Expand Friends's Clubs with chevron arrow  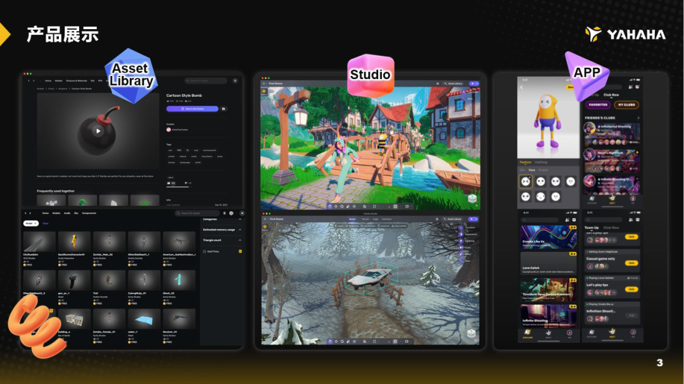coord(638,118)
